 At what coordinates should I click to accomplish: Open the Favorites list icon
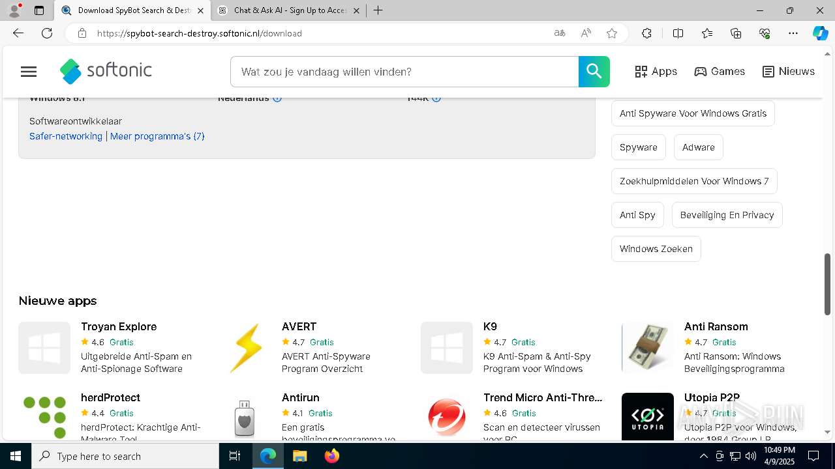click(x=707, y=33)
